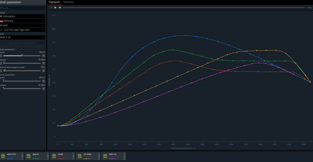Click the PARS 3 LR vehicle icon
The width and height of the screenshot is (313, 162).
click(105, 156)
